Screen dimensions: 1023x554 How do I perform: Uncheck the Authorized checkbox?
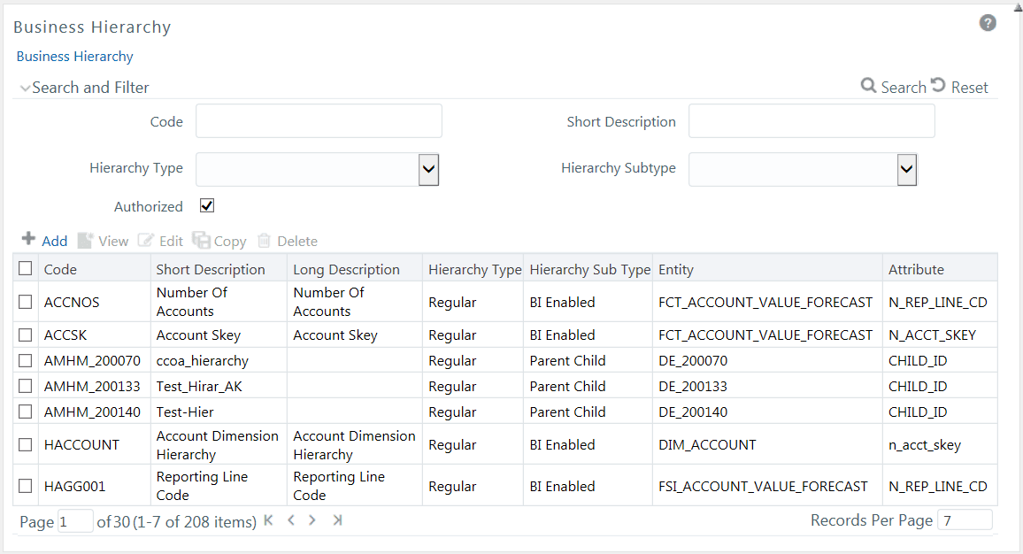point(207,206)
